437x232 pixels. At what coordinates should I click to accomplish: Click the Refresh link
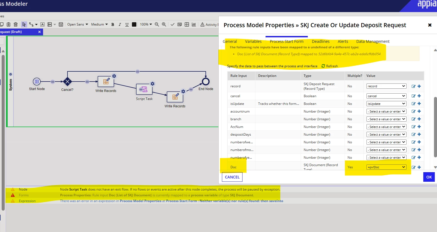[x=332, y=66]
